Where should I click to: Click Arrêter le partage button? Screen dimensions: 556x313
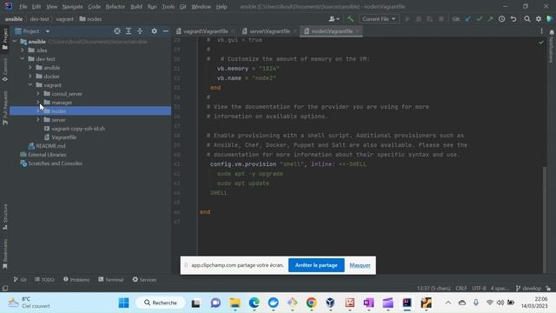pos(316,265)
